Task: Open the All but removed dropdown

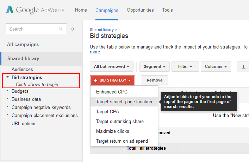Action: [112, 66]
